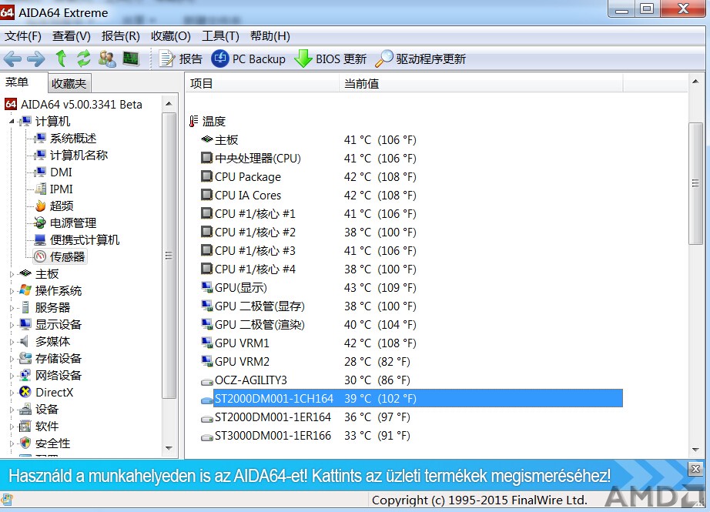The image size is (710, 512).
Task: Click the CPU Package chip icon
Action: click(x=206, y=176)
